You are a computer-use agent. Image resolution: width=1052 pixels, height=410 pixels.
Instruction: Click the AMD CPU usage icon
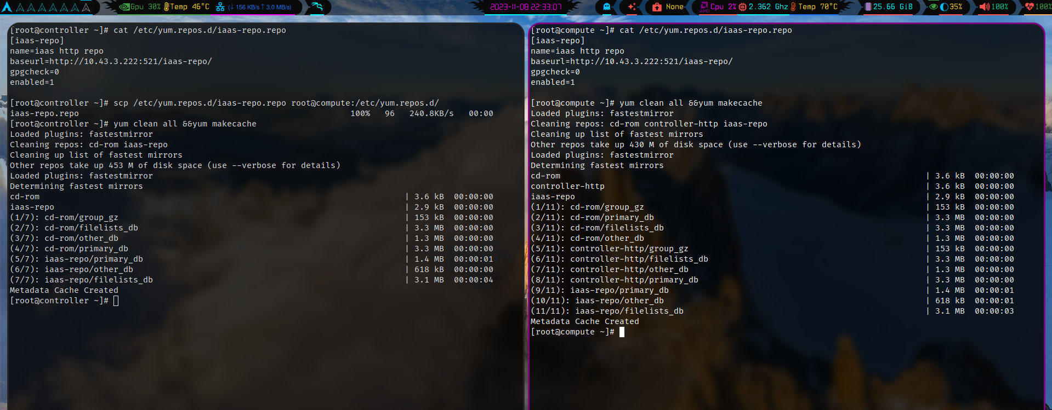tap(704, 7)
